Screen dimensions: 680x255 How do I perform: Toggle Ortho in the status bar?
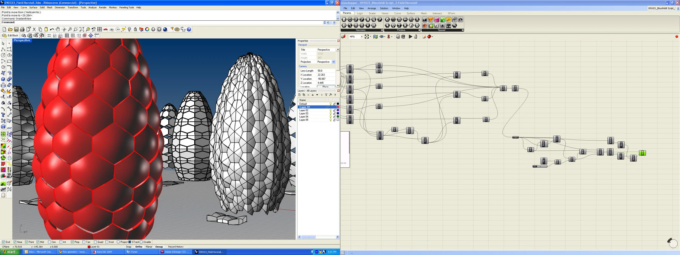click(x=139, y=247)
